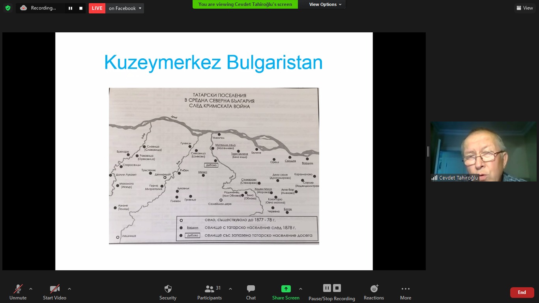Screen dimensions: 539x303
Task: Open the Security shield menu
Action: coord(168,292)
